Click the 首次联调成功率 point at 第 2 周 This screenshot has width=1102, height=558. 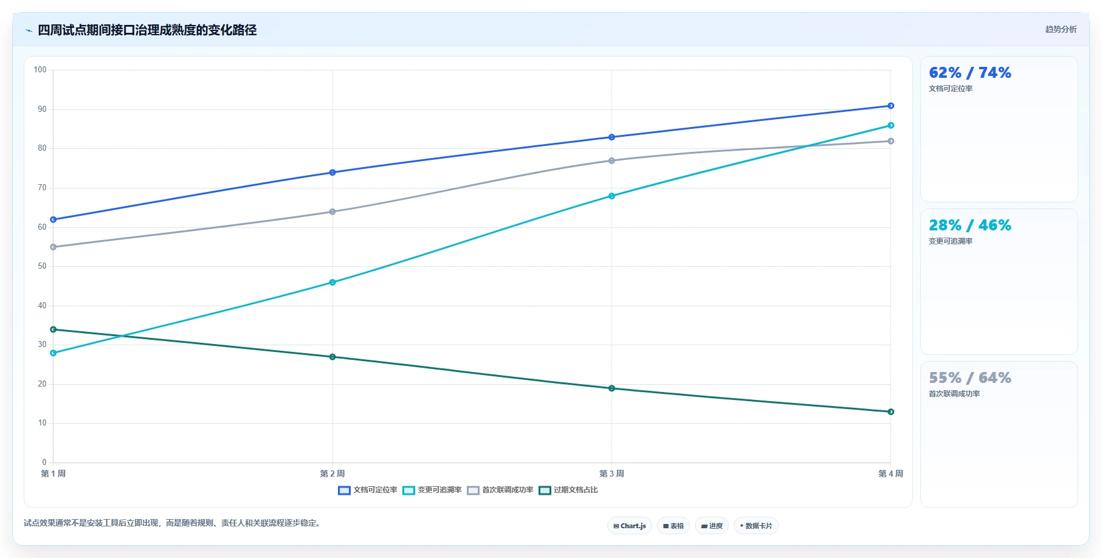[x=332, y=212]
